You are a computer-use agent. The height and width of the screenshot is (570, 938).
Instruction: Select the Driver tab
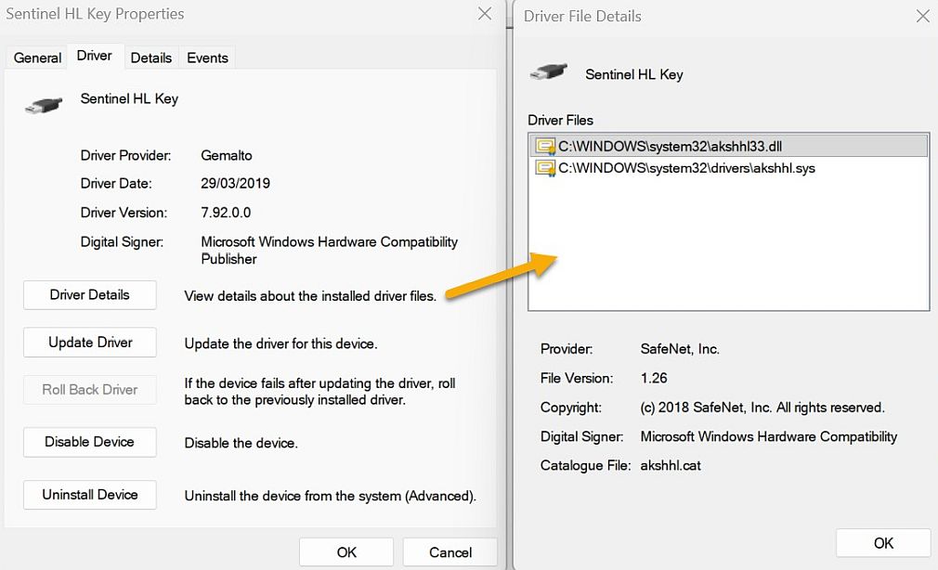pyautogui.click(x=94, y=56)
